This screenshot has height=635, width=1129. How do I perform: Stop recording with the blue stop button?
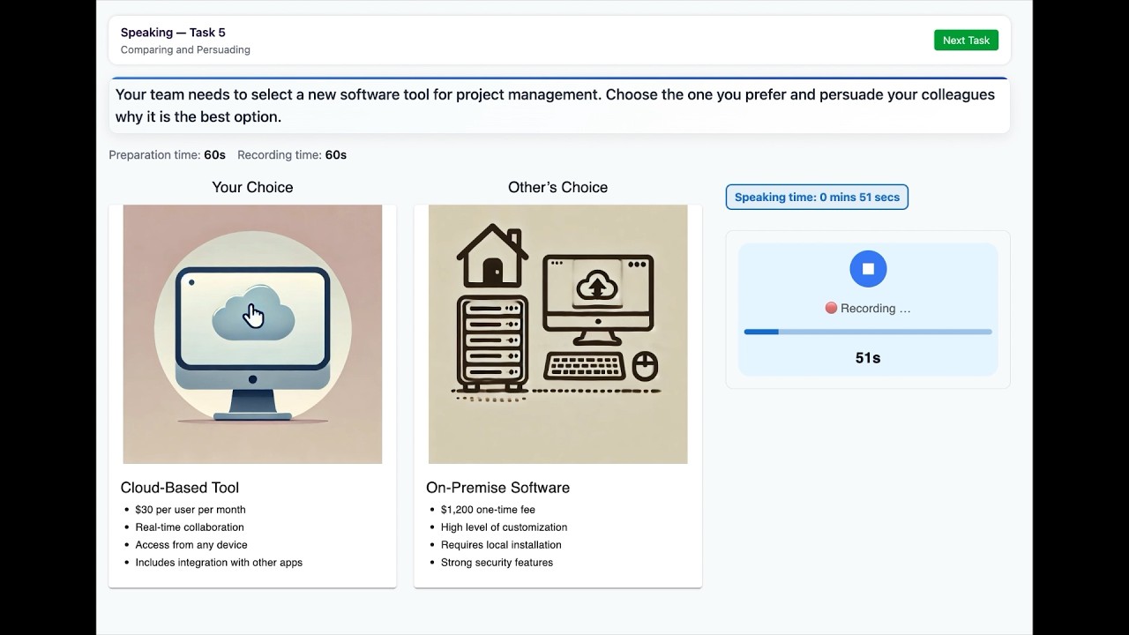(868, 269)
